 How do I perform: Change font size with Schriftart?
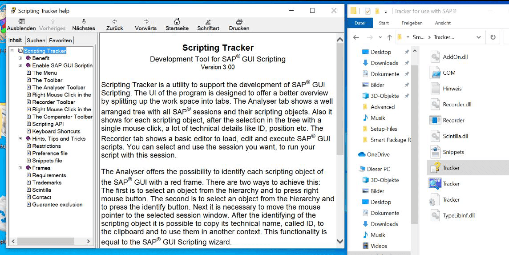(x=208, y=24)
